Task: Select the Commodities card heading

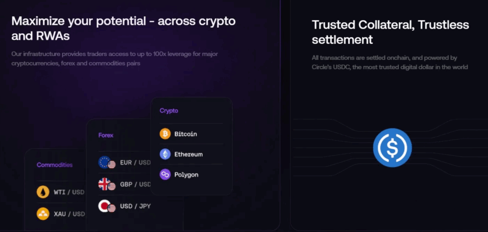Action: [55, 165]
